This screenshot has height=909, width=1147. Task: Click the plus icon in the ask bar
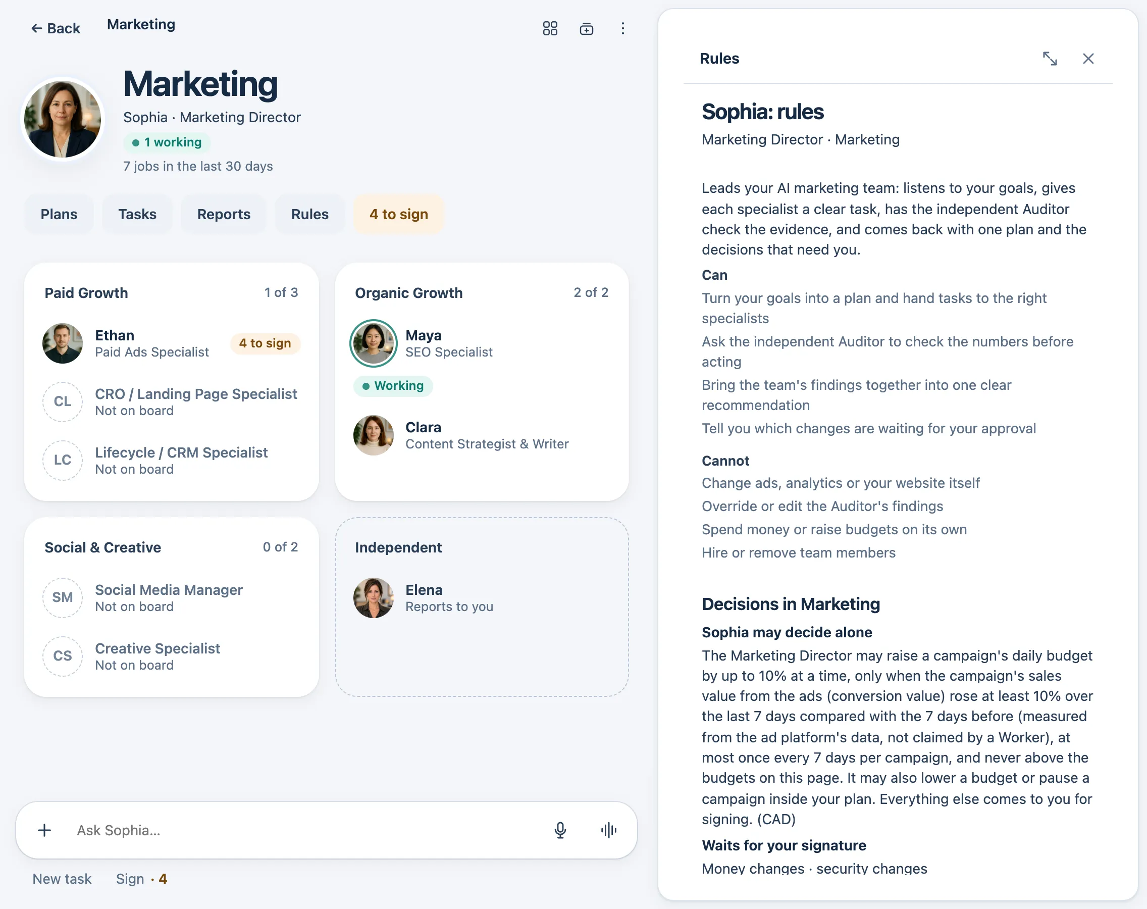45,830
